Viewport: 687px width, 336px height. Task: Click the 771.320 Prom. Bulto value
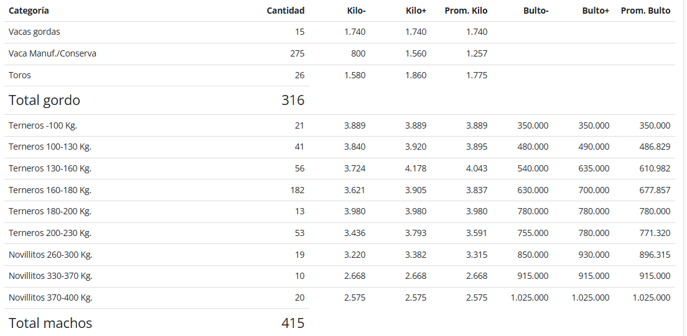[655, 233]
